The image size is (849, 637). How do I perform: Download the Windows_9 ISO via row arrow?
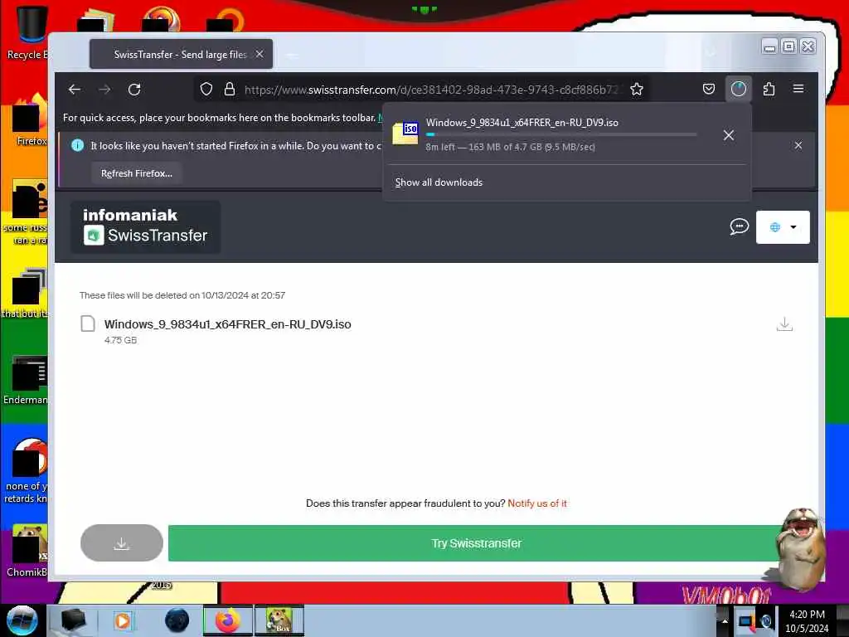point(784,324)
